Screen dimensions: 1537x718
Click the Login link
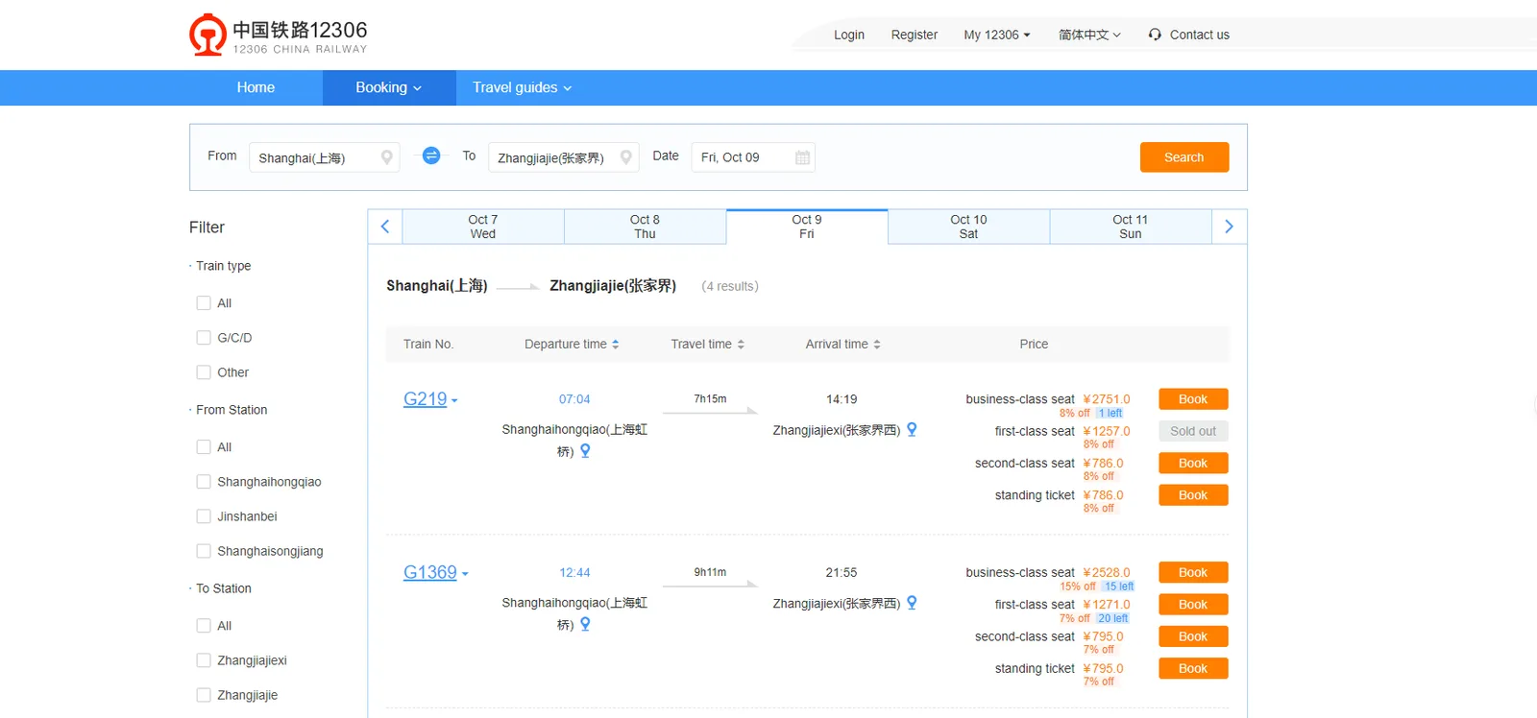coord(849,35)
